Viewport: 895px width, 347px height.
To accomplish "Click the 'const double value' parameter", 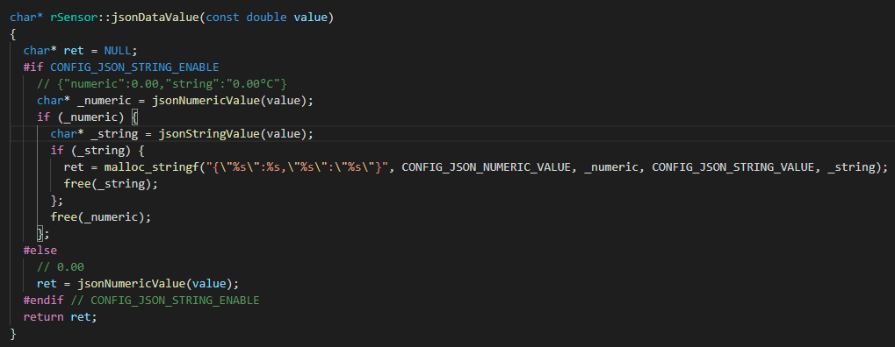I will click(266, 18).
